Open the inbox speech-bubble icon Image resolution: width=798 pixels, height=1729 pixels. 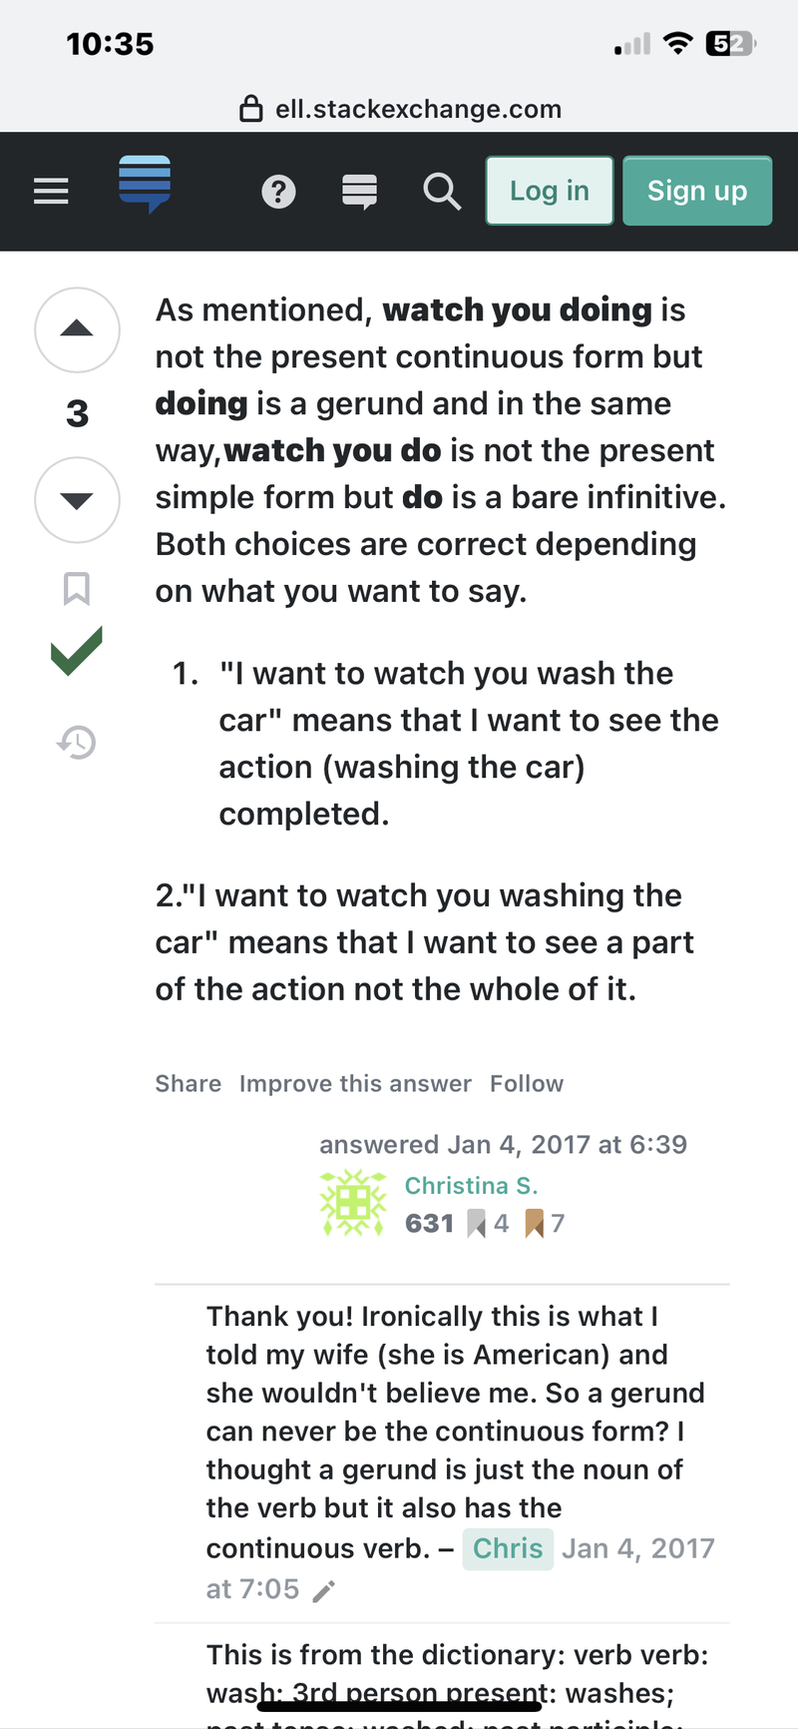pos(359,191)
